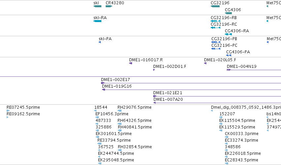Click the EK115529.5prime EST
Image resolution: width=281 pixels, height=165 pixels.
[221, 130]
